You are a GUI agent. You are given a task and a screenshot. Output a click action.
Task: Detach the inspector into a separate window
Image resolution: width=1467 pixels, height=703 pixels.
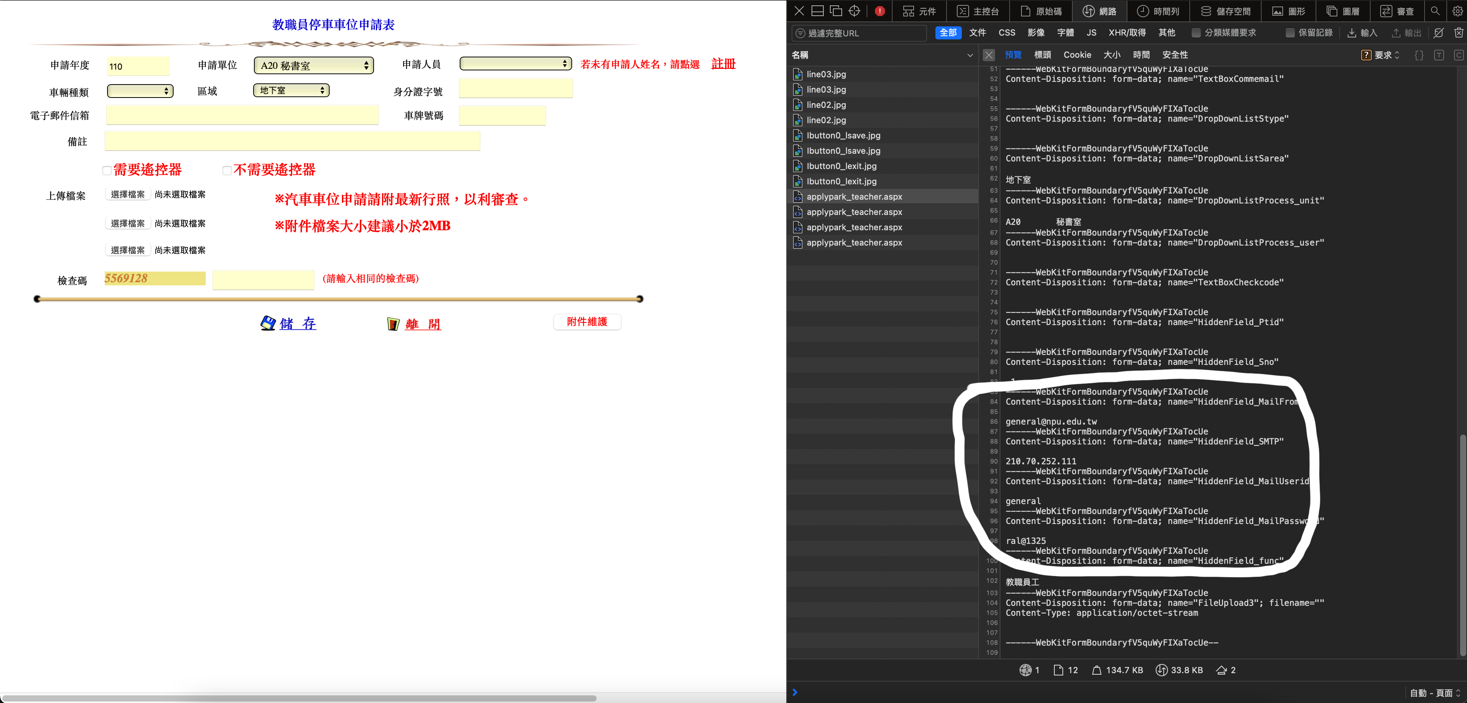coord(836,11)
